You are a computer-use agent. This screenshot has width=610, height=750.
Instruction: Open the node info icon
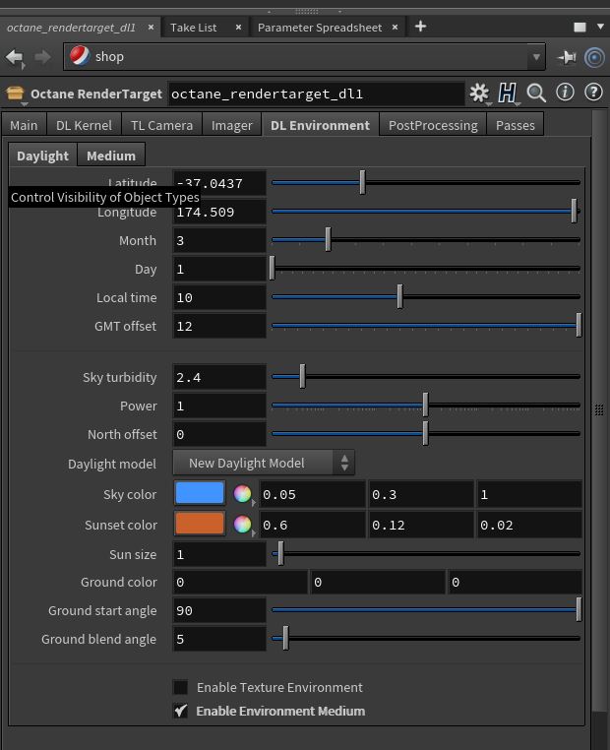click(x=565, y=94)
